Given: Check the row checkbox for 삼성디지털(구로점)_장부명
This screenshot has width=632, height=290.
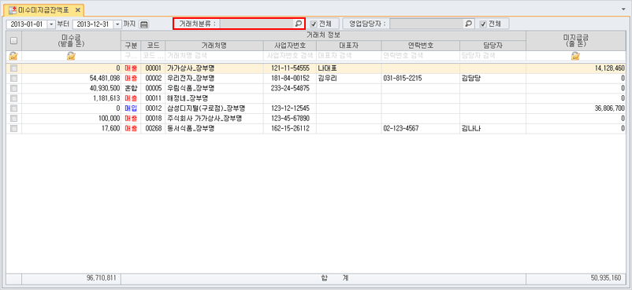Looking at the screenshot, I should [x=13, y=108].
